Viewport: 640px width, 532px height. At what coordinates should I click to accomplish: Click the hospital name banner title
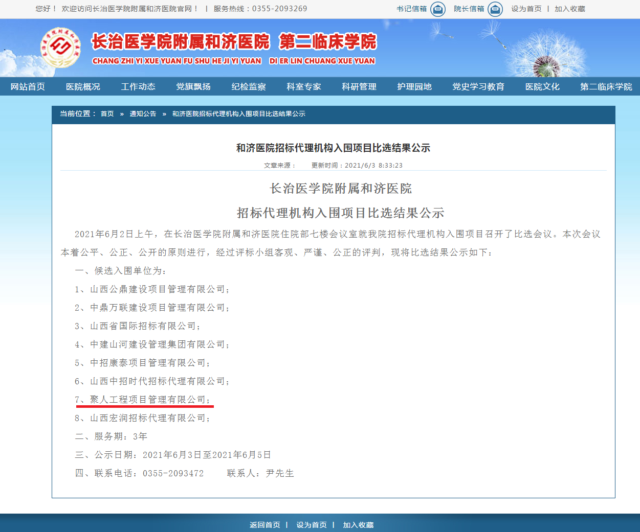pyautogui.click(x=234, y=42)
